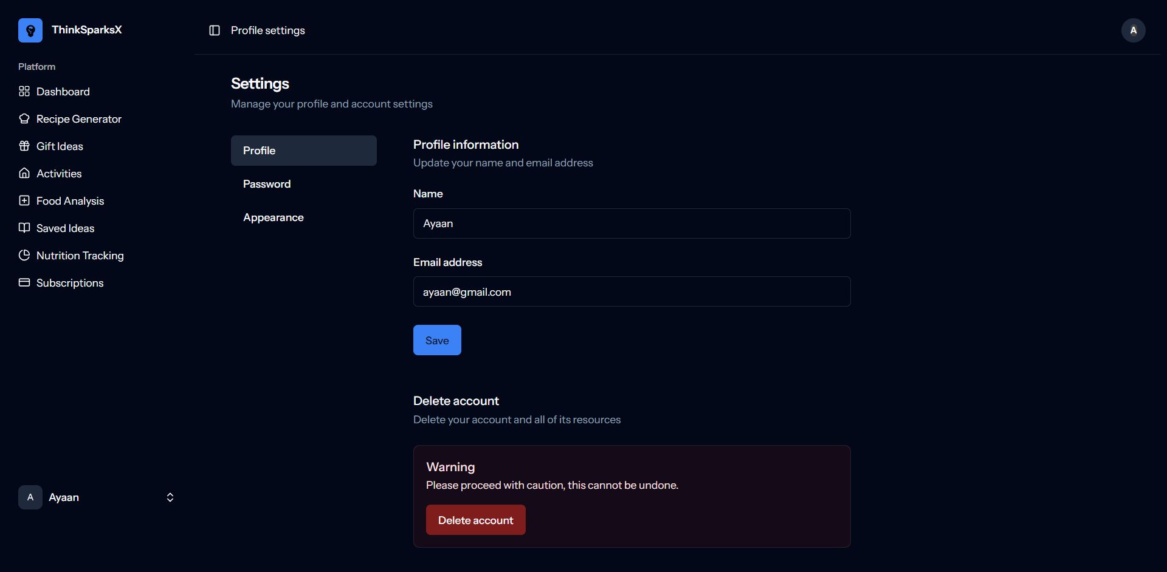
Task: Open the top-right avatar menu
Action: click(1133, 30)
